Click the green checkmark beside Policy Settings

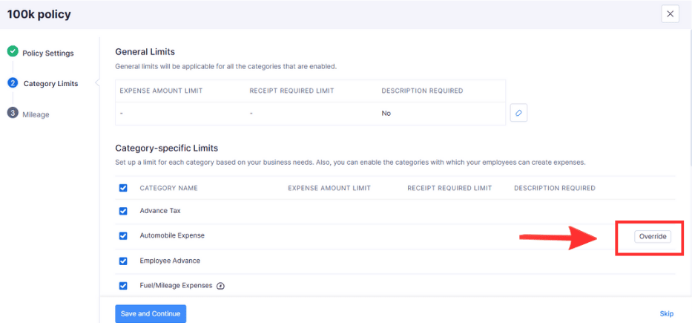coord(13,52)
